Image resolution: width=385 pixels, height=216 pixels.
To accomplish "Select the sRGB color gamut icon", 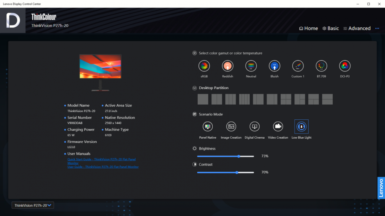I will pyautogui.click(x=204, y=66).
